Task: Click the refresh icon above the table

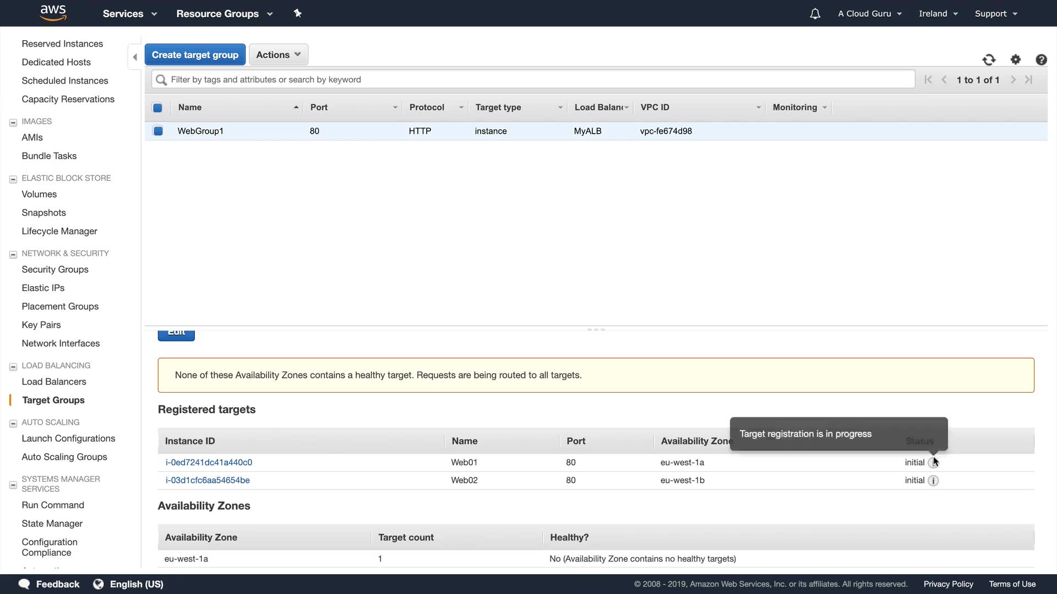Action: click(989, 59)
